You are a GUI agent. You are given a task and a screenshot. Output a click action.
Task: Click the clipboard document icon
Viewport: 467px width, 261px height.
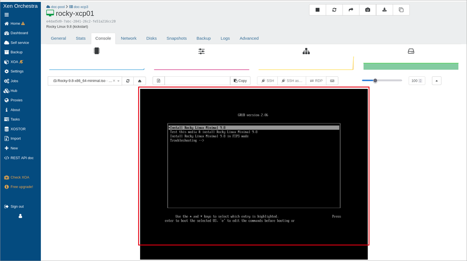(x=159, y=81)
